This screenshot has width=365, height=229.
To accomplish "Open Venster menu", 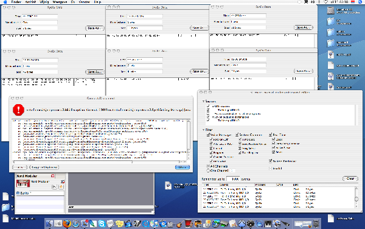I will tap(85, 2).
